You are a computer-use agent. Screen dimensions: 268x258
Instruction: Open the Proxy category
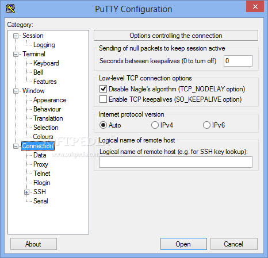[x=41, y=164]
